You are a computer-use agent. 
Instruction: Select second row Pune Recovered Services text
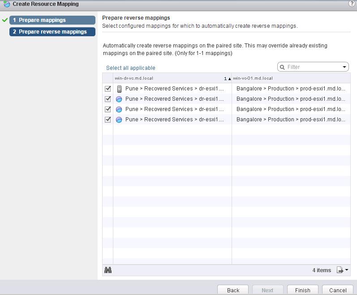pos(175,99)
